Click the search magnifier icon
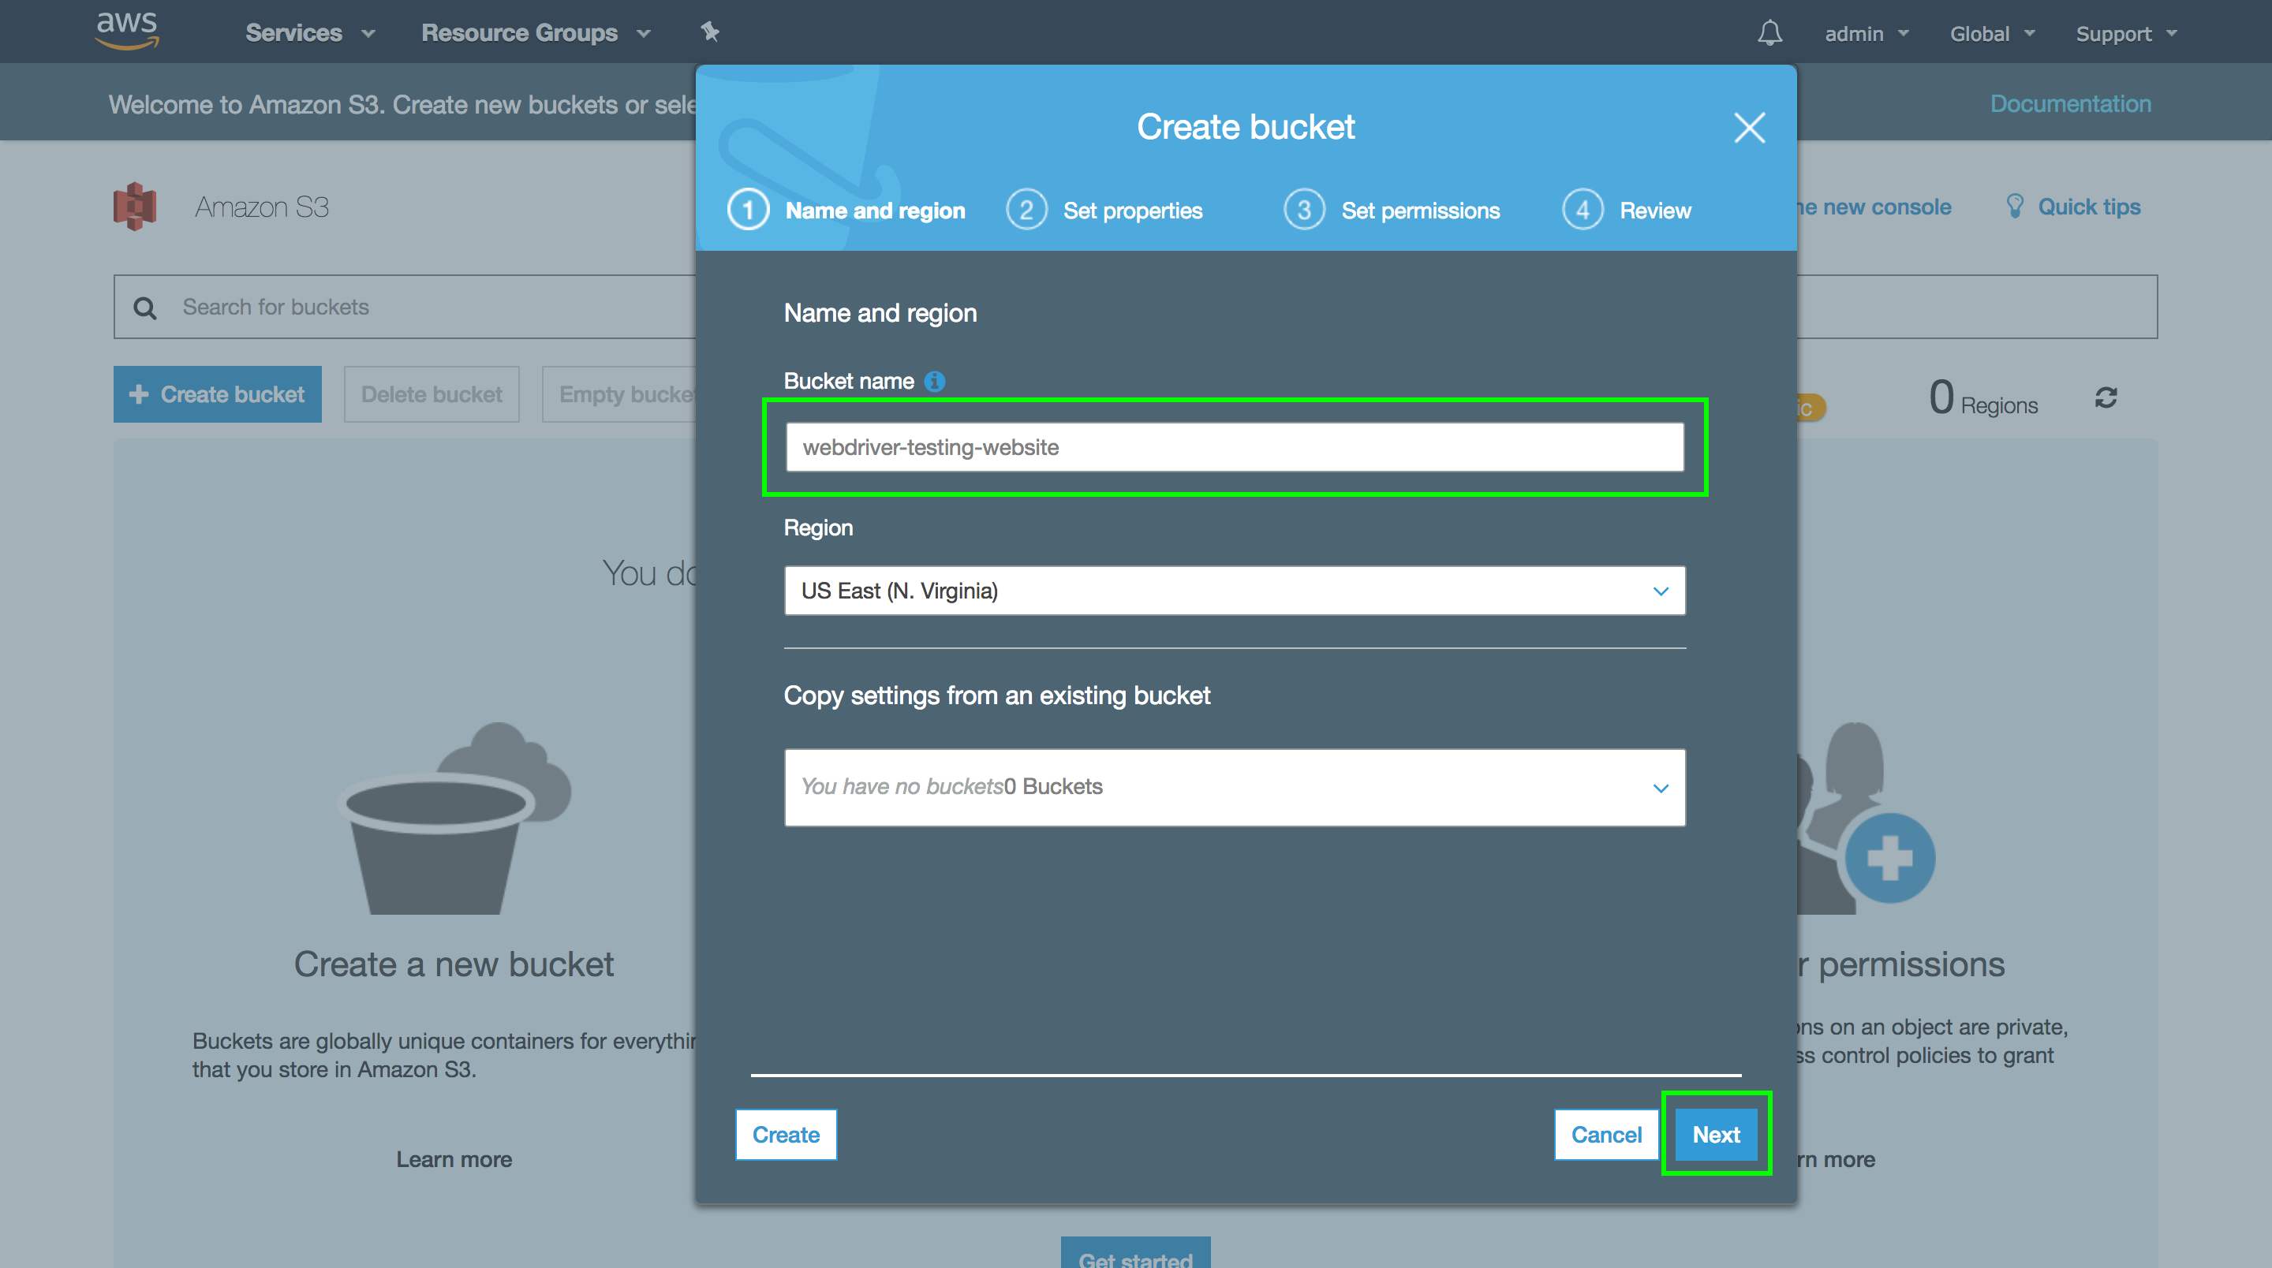Screen dimensions: 2272x1268 tap(145, 308)
